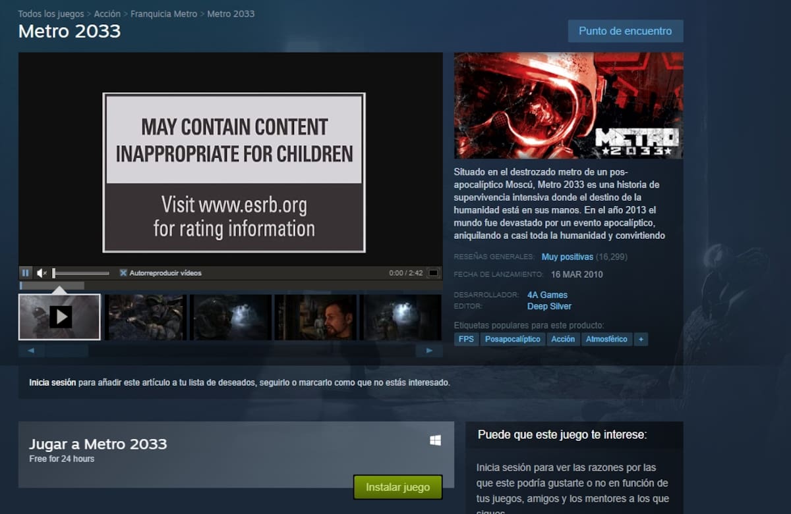Open Acción breadcrumb link
The image size is (791, 514).
107,14
